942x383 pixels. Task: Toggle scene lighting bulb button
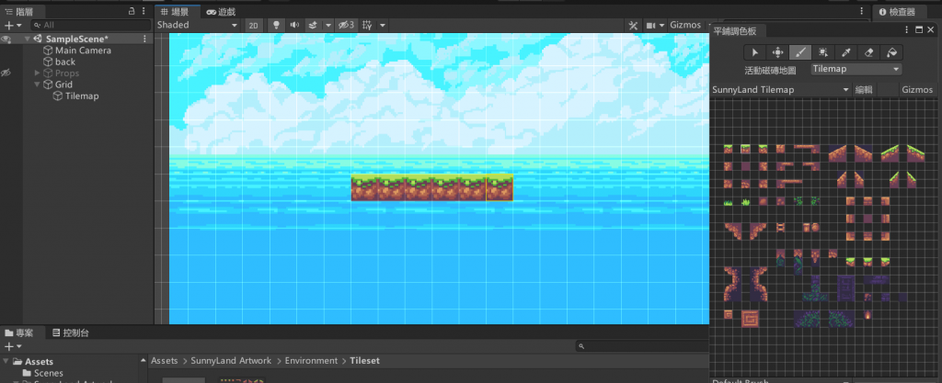[276, 25]
